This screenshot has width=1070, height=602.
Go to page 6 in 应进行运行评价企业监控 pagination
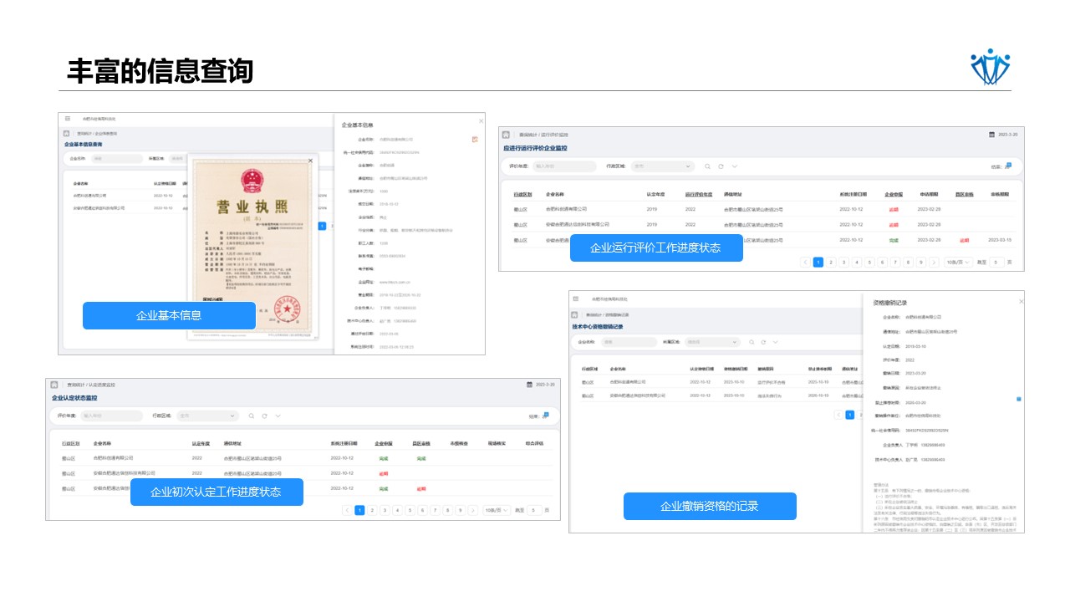(883, 262)
